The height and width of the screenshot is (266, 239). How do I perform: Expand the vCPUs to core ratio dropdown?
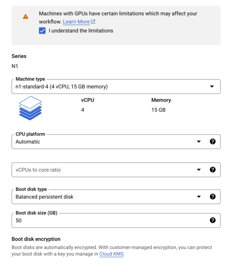coord(116,170)
